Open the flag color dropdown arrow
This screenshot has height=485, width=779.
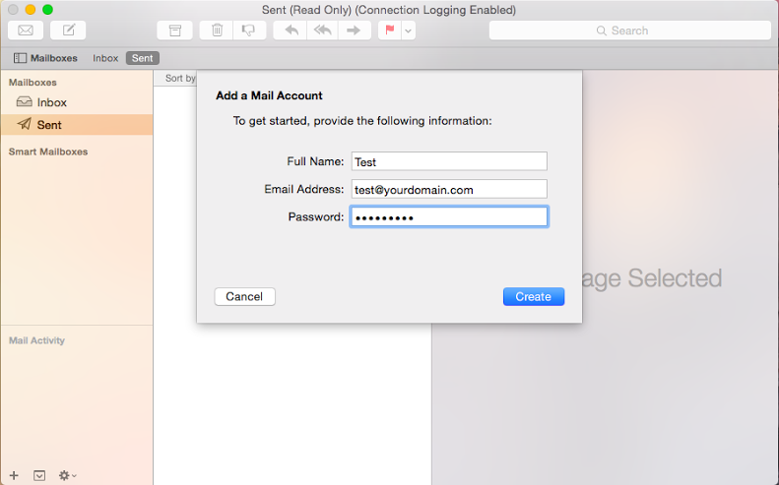408,30
